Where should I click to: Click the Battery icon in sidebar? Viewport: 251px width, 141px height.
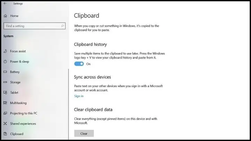click(5, 72)
